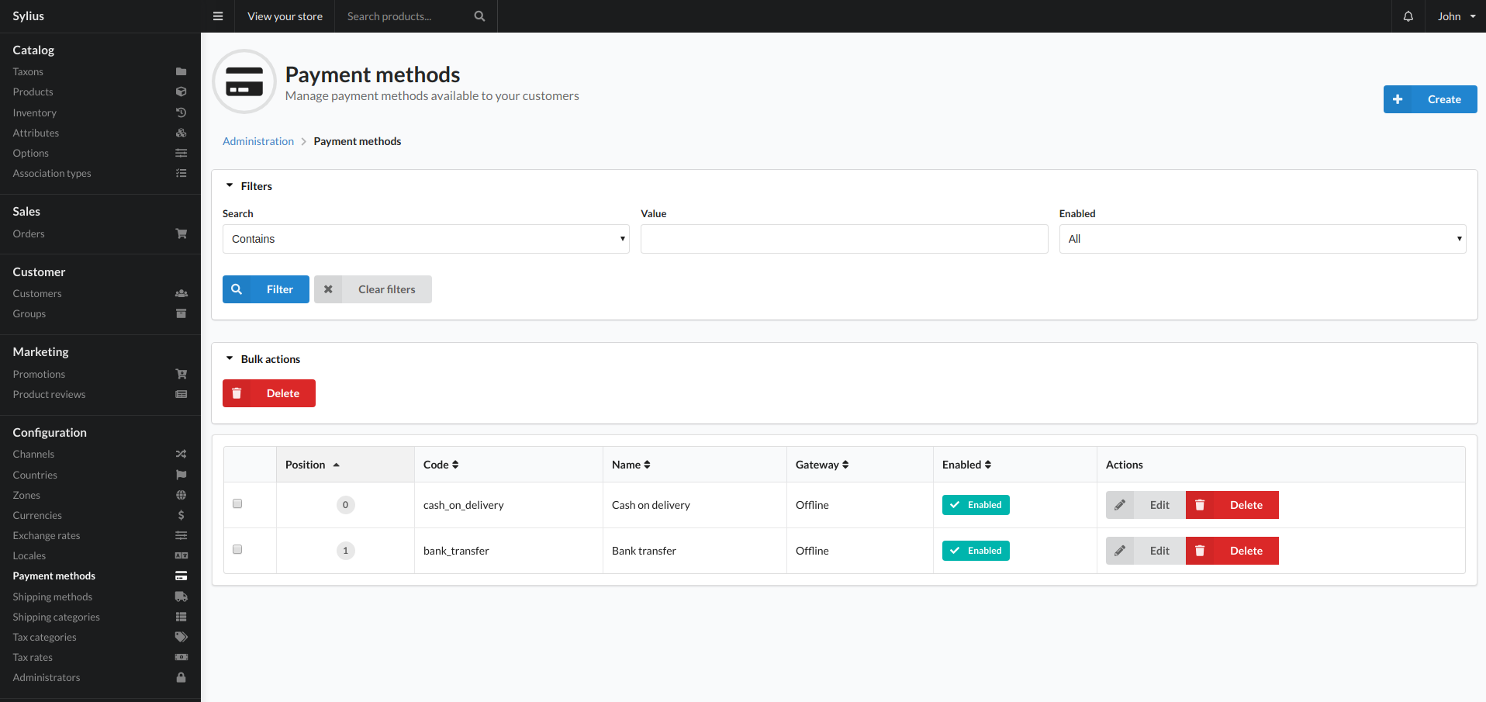This screenshot has width=1486, height=702.
Task: Click the Attributes cubes icon in sidebar
Action: [x=181, y=133]
